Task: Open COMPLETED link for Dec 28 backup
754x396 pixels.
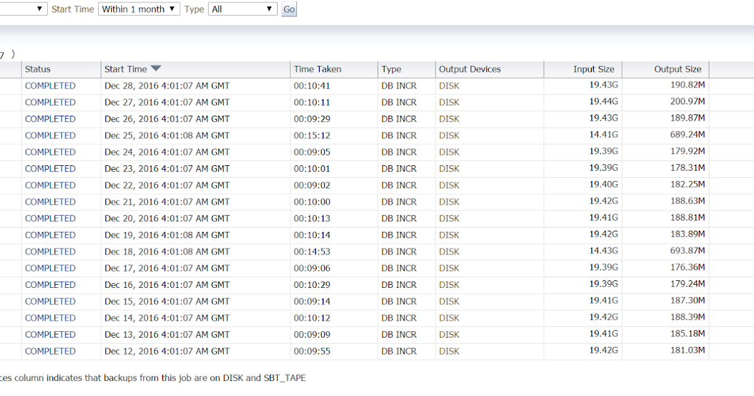Action: point(50,85)
